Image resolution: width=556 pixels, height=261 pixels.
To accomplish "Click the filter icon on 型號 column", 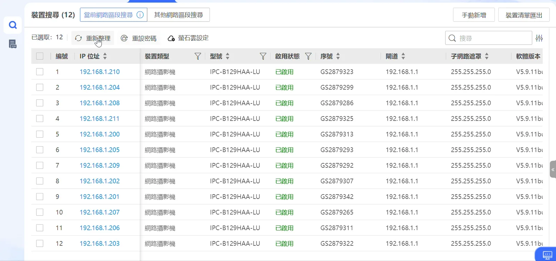I will [263, 56].
